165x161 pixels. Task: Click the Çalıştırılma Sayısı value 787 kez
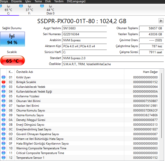[x=151, y=46]
